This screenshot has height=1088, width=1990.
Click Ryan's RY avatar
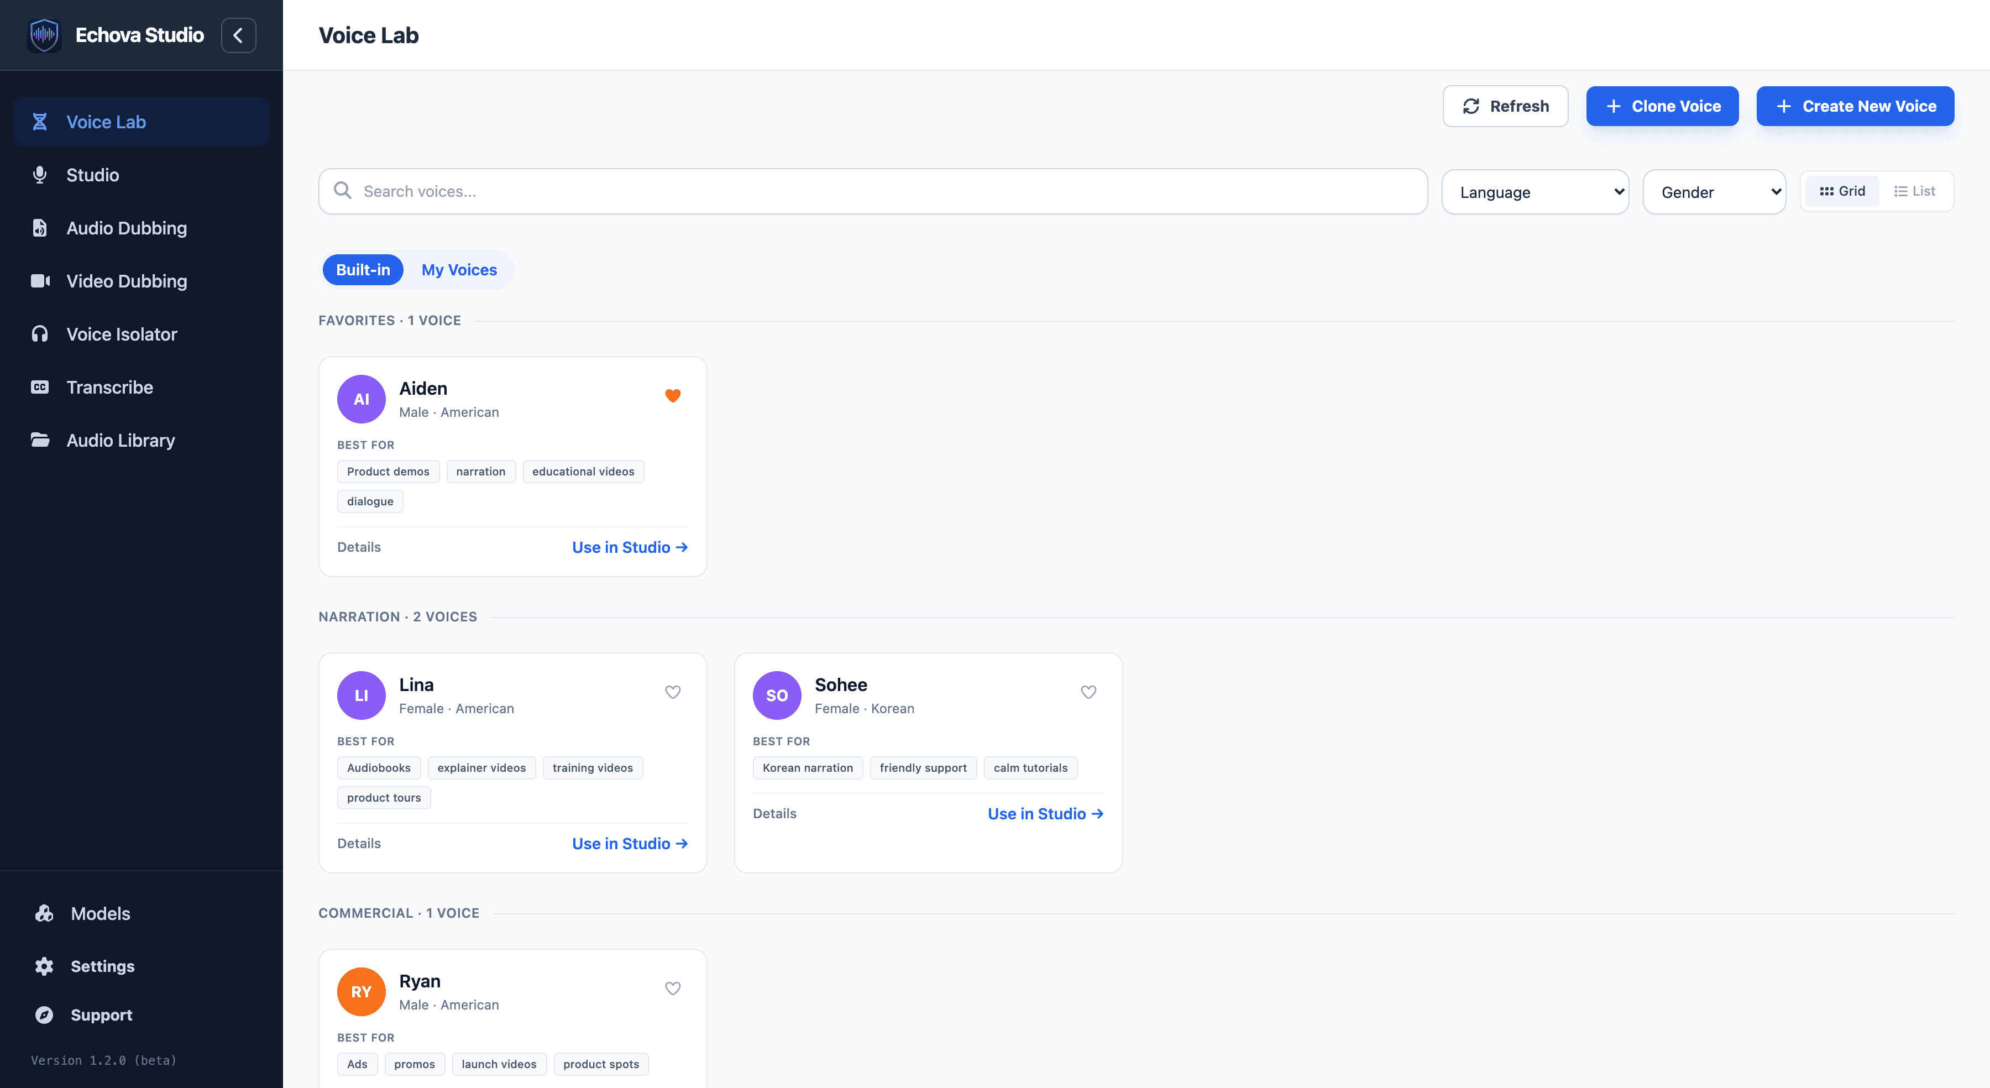(x=362, y=992)
